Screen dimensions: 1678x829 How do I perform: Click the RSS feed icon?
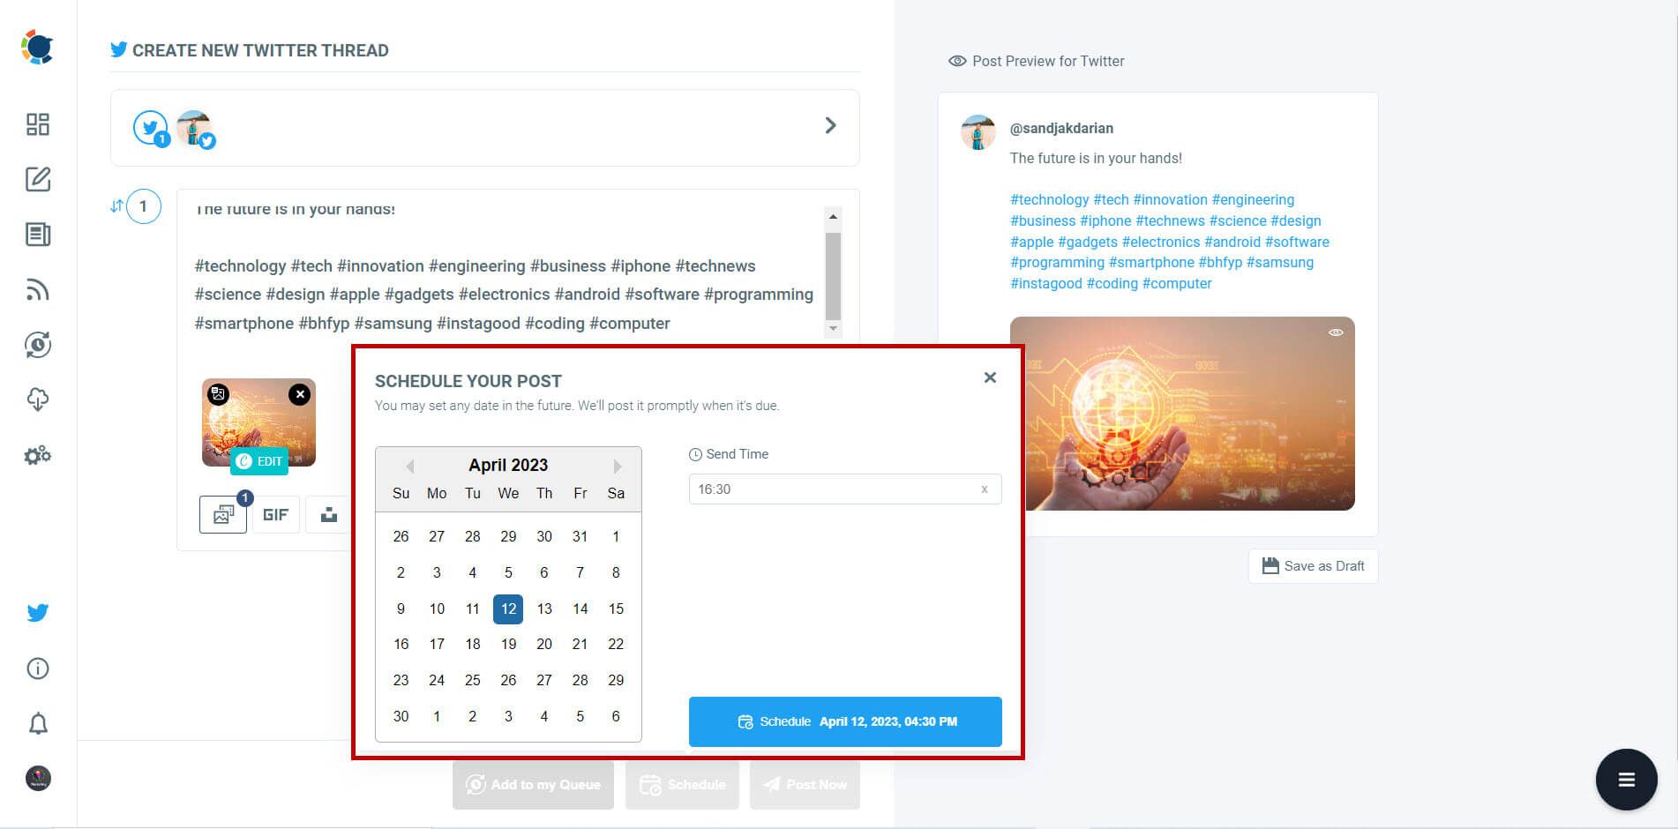(x=37, y=289)
